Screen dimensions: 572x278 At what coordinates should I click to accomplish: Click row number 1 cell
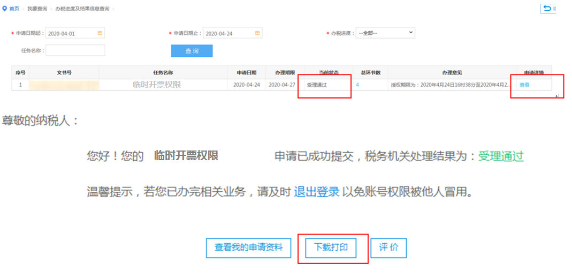click(x=20, y=85)
